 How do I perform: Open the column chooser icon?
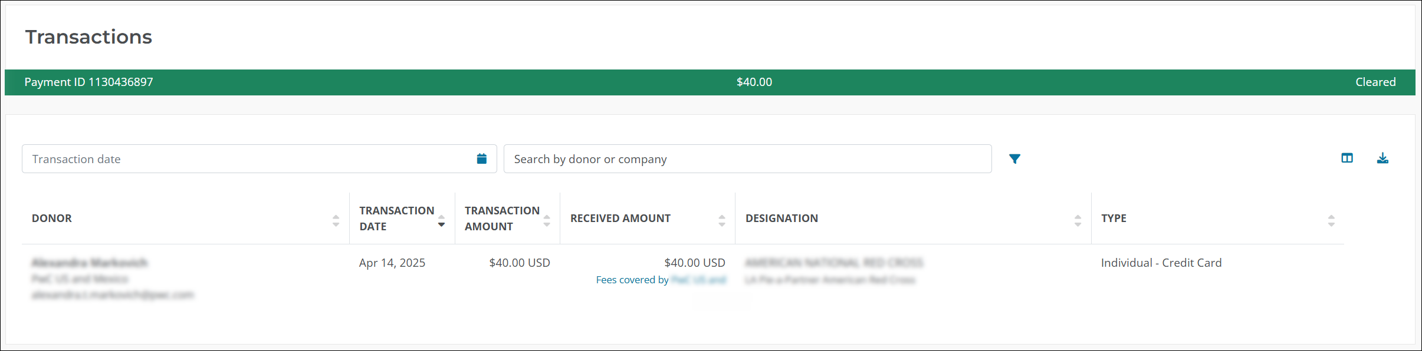(x=1347, y=158)
